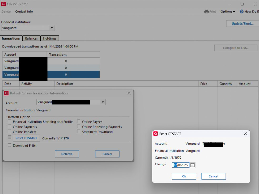Switch to the Balances tab
259x195 pixels.
tap(31, 38)
